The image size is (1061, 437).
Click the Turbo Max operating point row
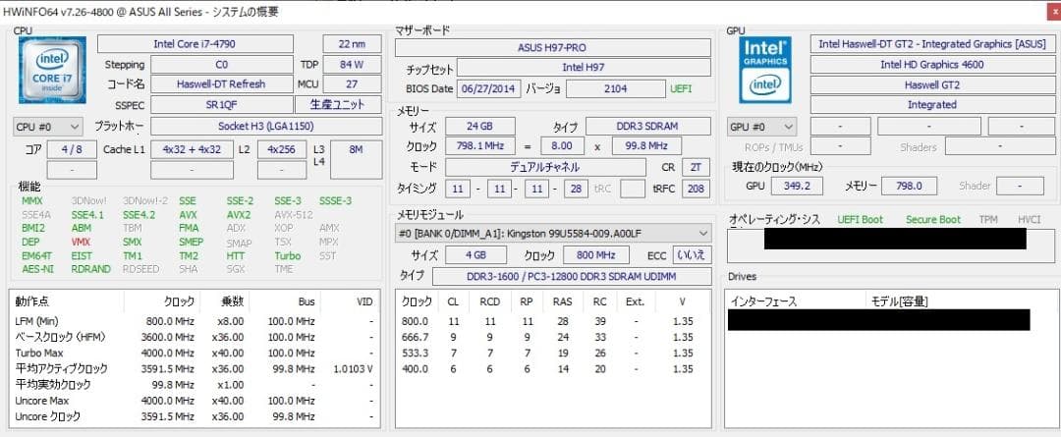point(195,354)
